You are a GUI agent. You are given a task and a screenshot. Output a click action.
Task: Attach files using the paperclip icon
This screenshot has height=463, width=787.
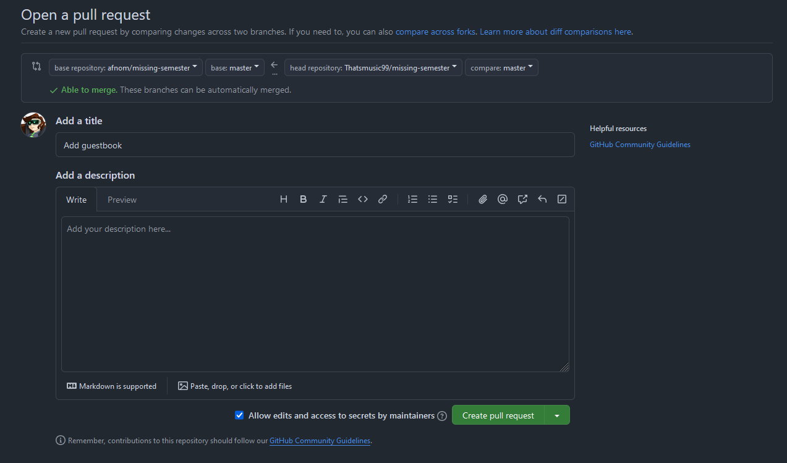point(483,198)
